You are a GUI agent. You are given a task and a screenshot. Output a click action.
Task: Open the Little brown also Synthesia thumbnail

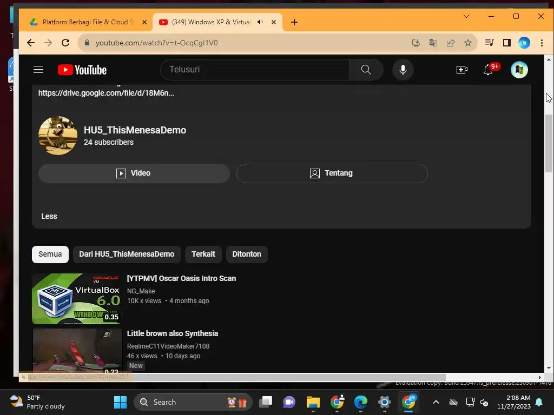point(77,350)
